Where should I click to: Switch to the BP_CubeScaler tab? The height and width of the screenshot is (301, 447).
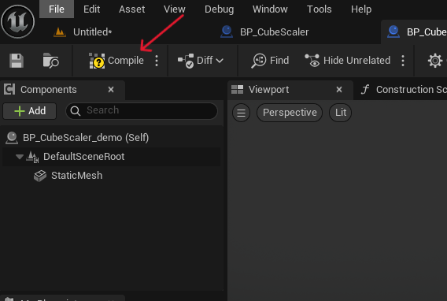point(265,32)
